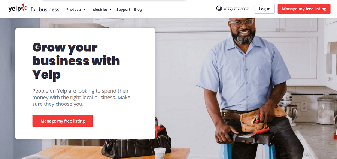Open the Industries menu label
The height and width of the screenshot is (159, 337).
tap(99, 9)
